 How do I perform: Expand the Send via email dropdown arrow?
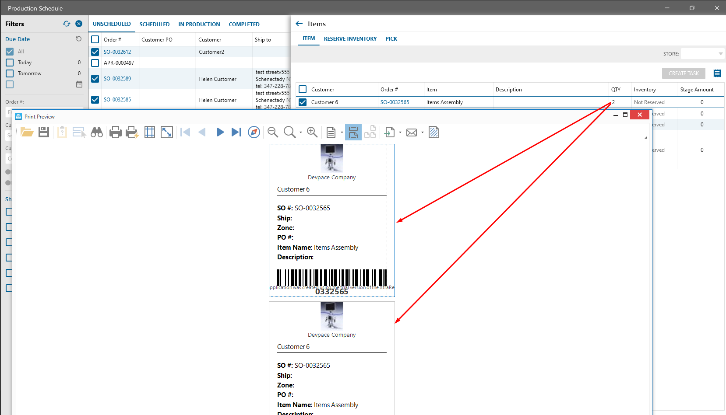(x=423, y=132)
